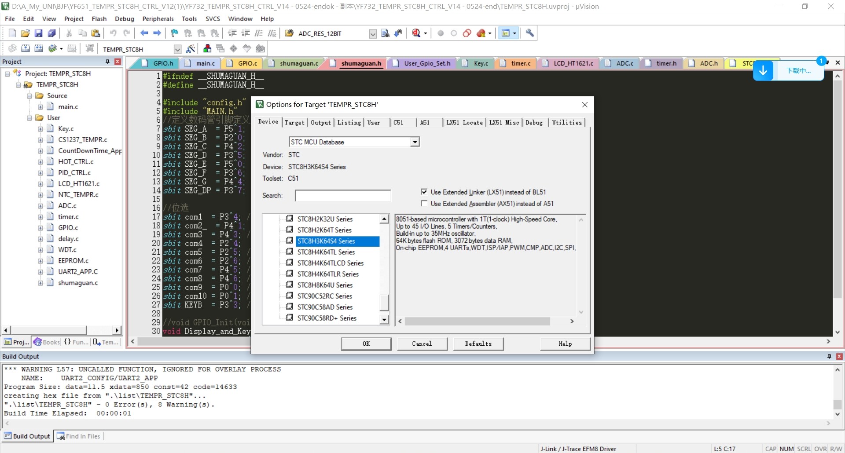Close the Options for Target dialog

coord(584,105)
